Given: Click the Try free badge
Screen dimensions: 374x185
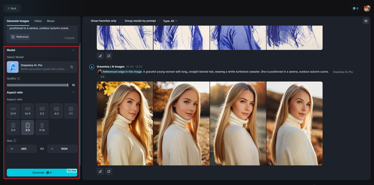Looking at the screenshot, I should [72, 171].
